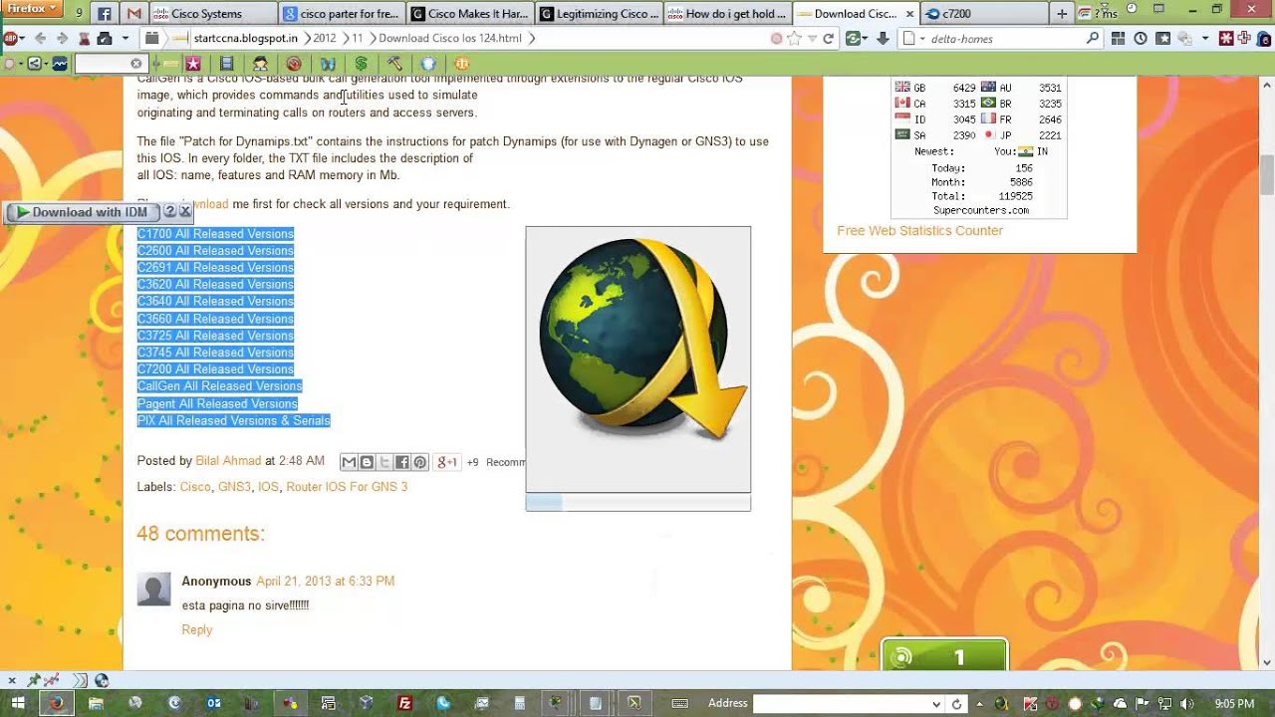
Task: Click the hammer tools icon
Action: point(394,64)
